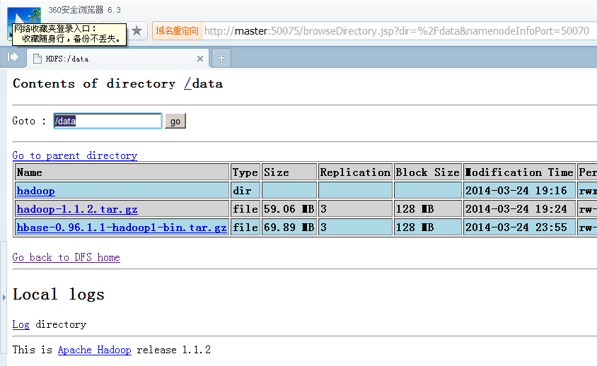Screen dimensions: 597x366
Task: Expand the left edge side panel arrow
Action: 4,298
